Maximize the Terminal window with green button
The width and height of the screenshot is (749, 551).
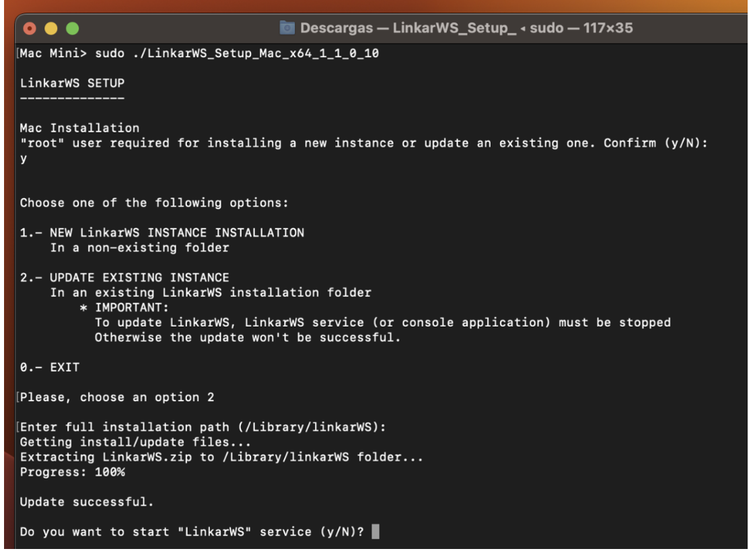pyautogui.click(x=71, y=30)
